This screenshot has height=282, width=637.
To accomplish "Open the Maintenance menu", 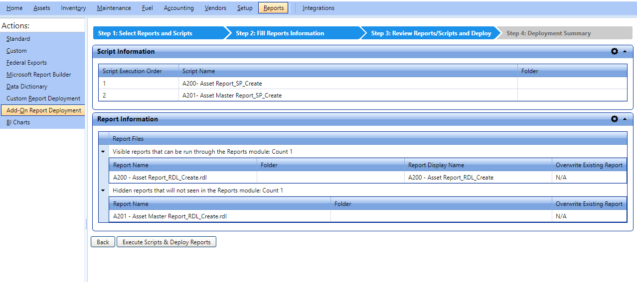I will pyautogui.click(x=114, y=8).
